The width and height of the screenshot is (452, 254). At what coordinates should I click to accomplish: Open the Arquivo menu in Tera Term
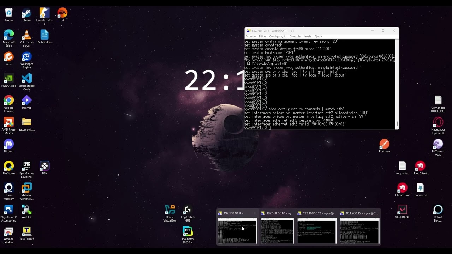click(x=251, y=36)
